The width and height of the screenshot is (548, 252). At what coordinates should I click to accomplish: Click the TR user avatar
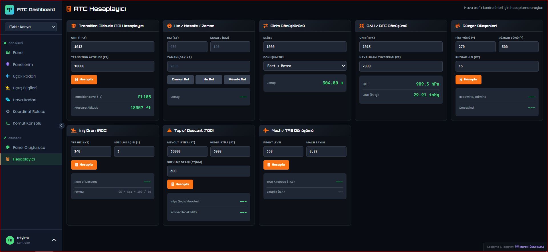[x=10, y=240]
